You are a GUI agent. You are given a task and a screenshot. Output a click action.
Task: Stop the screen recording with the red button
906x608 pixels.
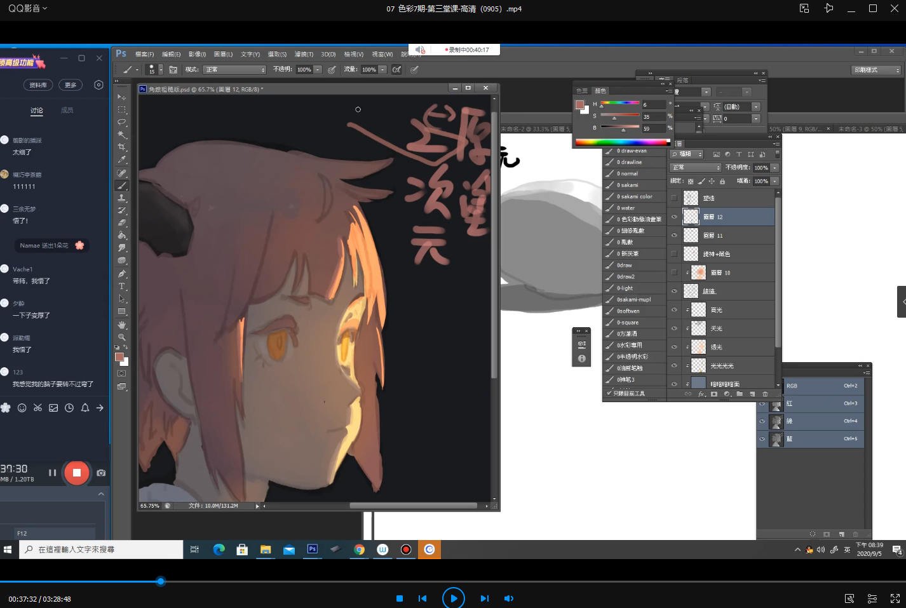point(76,473)
